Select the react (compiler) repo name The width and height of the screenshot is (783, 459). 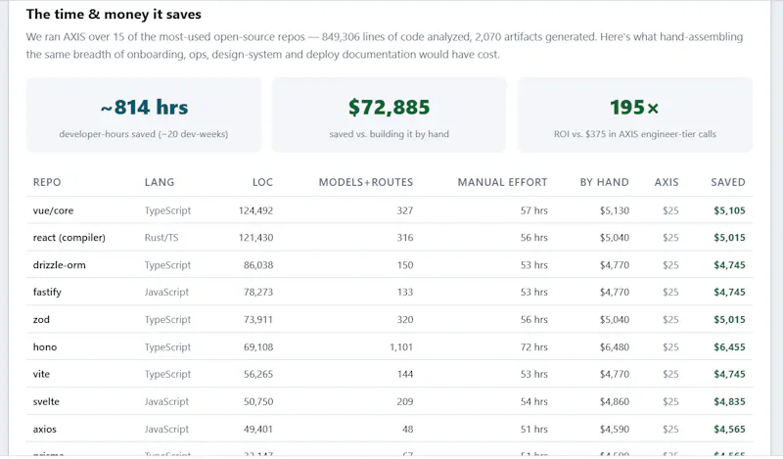tap(69, 238)
